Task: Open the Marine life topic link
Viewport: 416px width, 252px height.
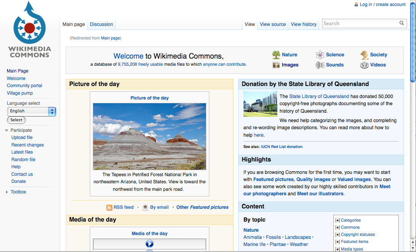Action: (x=254, y=244)
